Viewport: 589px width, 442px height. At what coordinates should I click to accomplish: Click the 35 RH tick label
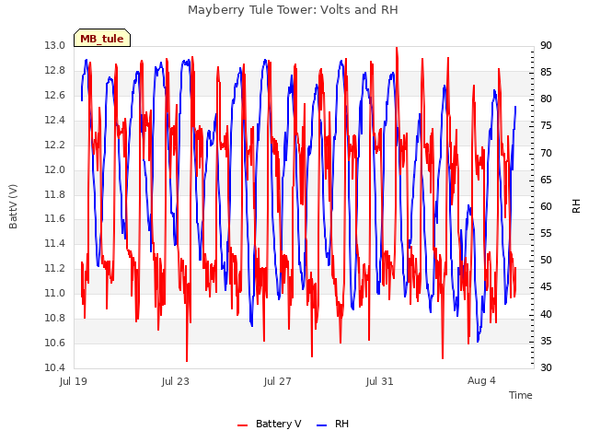point(546,342)
